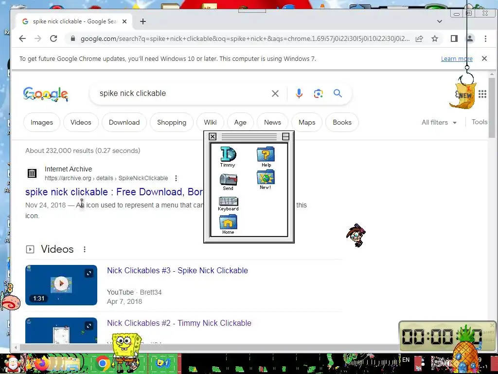Click the hanging NEW treasure map

pyautogui.click(x=463, y=95)
